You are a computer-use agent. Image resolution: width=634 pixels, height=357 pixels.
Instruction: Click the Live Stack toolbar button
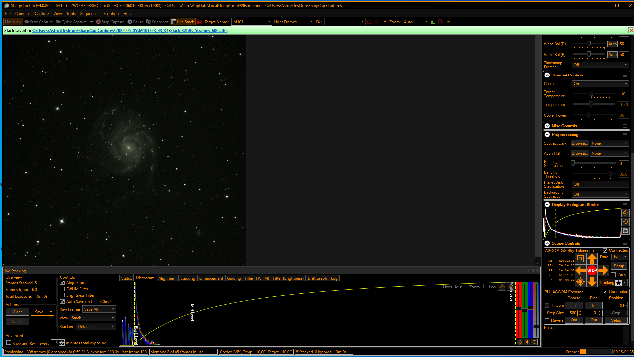coord(183,22)
